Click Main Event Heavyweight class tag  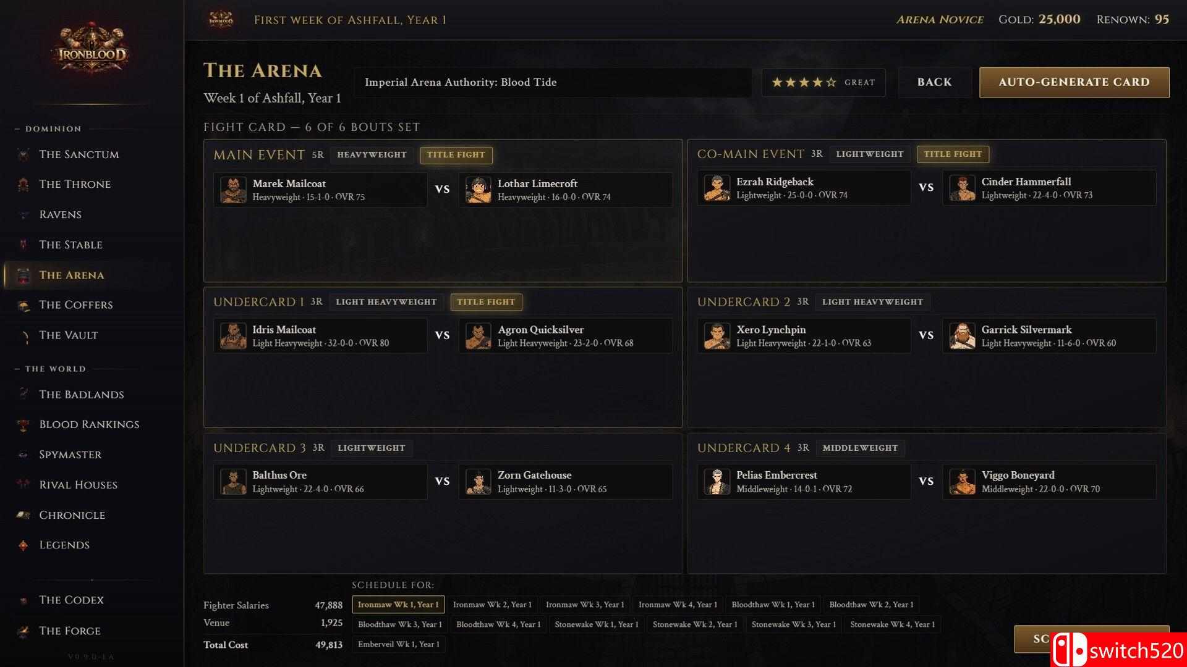point(372,155)
